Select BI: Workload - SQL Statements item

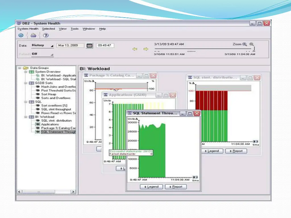(x=59, y=79)
